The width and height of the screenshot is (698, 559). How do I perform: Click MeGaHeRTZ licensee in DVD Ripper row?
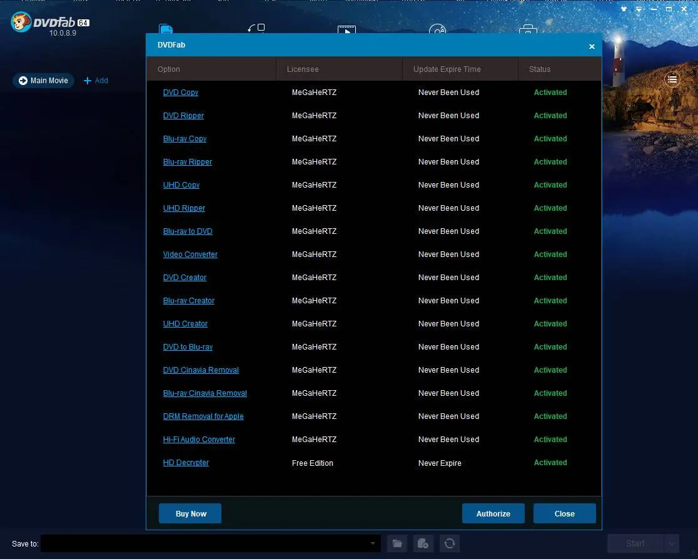pos(314,116)
